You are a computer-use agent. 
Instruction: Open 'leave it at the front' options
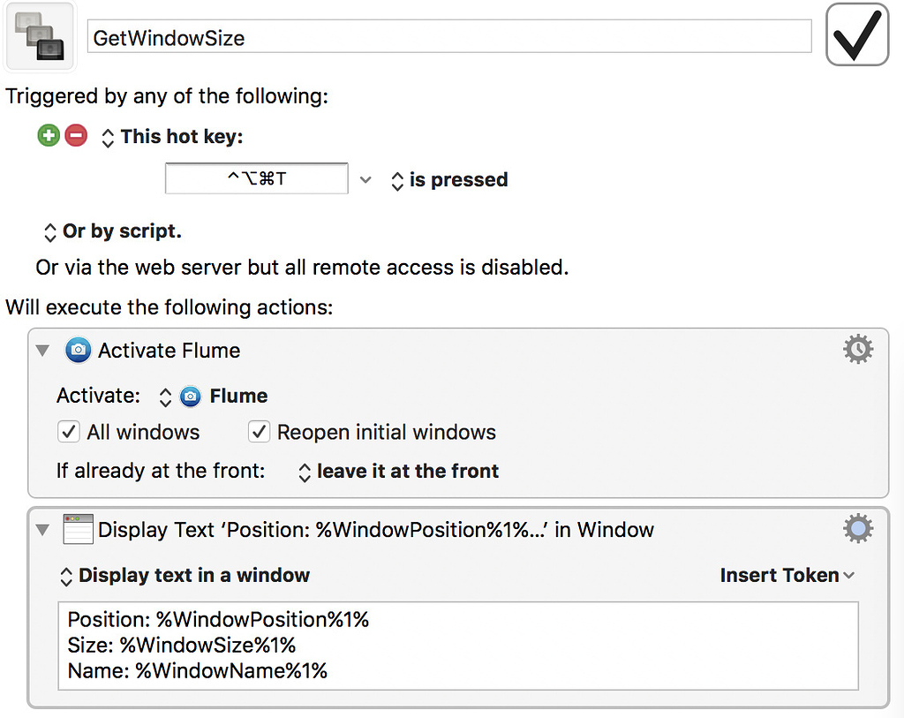coord(399,472)
